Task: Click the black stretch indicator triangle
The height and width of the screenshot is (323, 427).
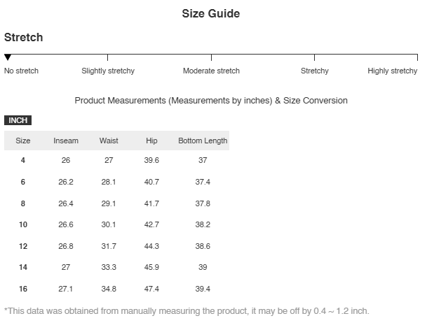Action: click(x=8, y=57)
